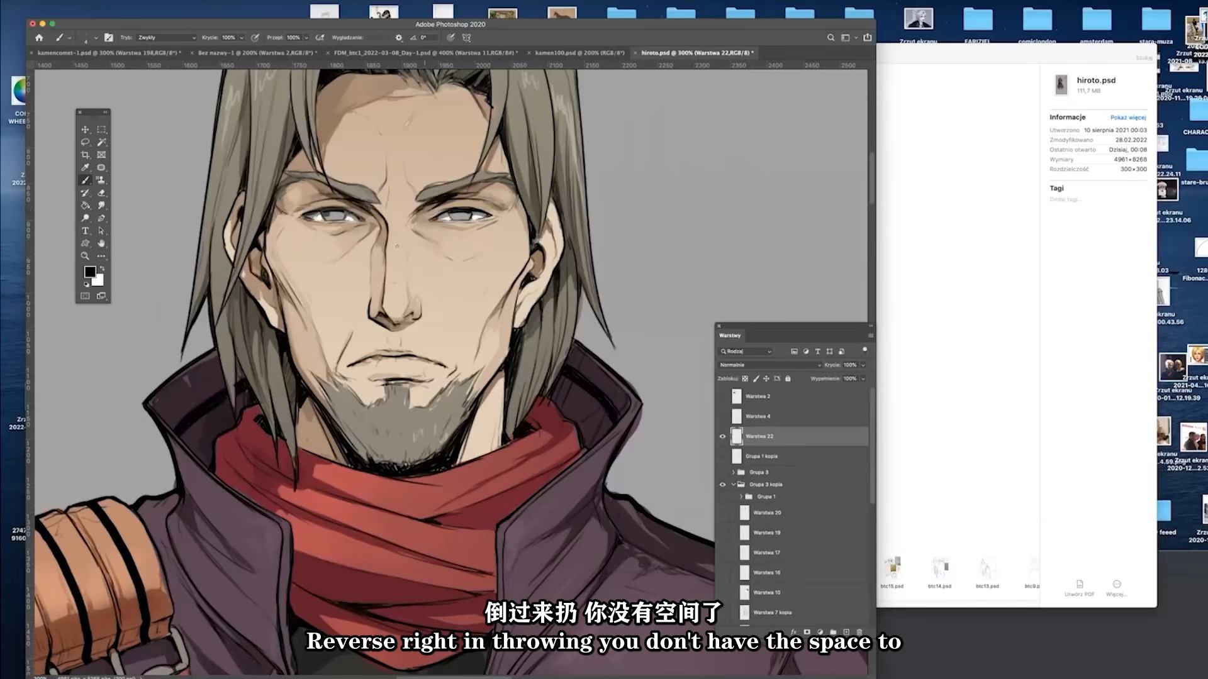The width and height of the screenshot is (1208, 679).
Task: Click Pokaż więcej link in Finder
Action: pos(1128,118)
